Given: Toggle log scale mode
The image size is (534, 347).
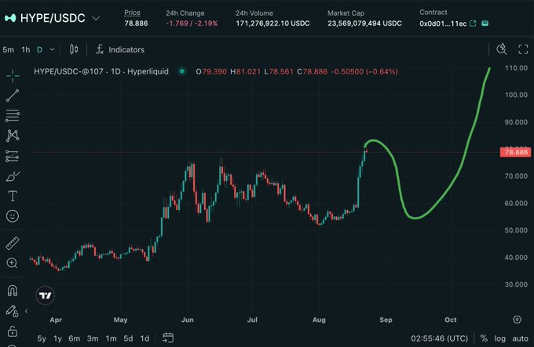Looking at the screenshot, I should pos(500,338).
